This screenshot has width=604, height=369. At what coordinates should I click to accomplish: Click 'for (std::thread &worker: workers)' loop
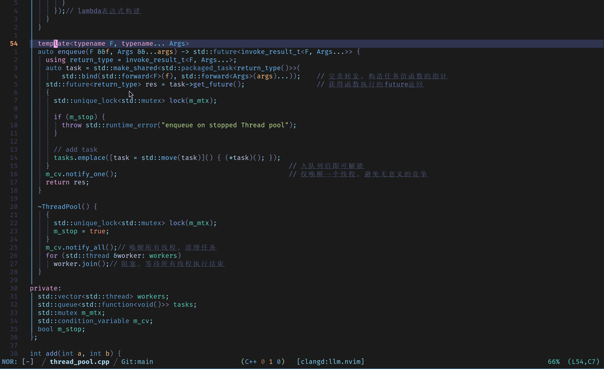click(x=114, y=255)
